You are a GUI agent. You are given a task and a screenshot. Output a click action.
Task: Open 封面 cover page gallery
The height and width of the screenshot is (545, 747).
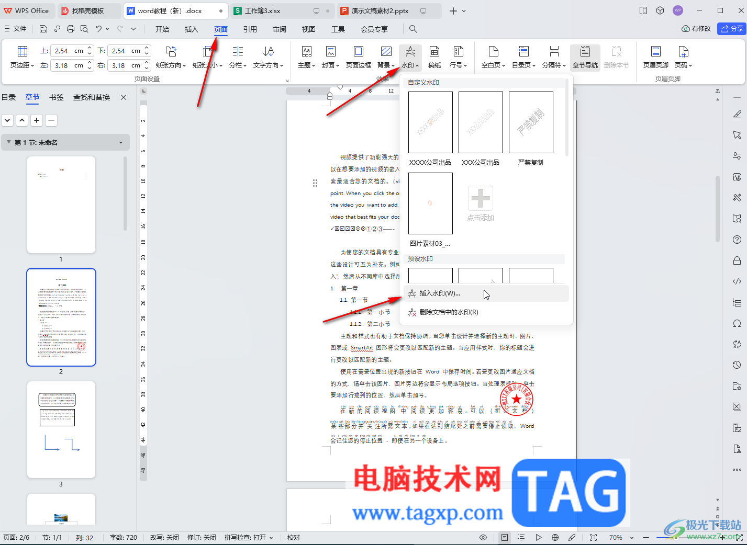point(330,57)
